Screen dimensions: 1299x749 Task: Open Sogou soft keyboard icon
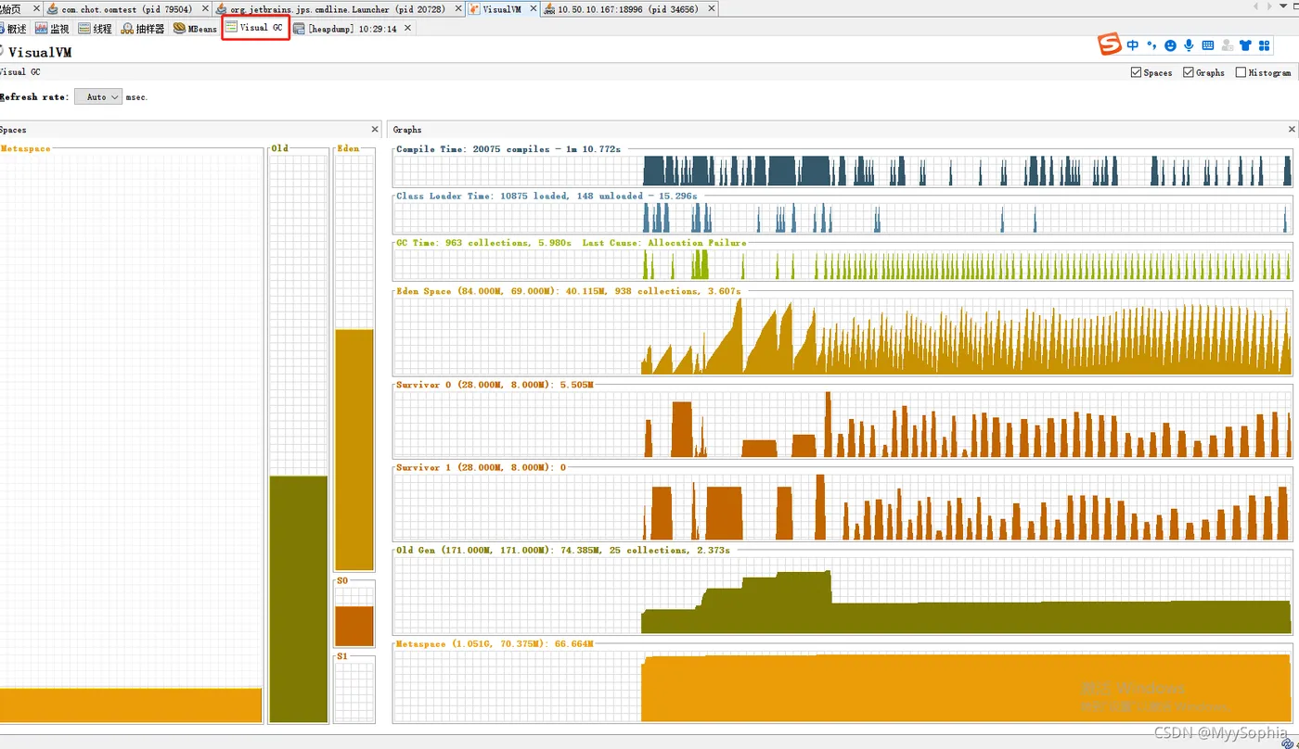pos(1207,44)
